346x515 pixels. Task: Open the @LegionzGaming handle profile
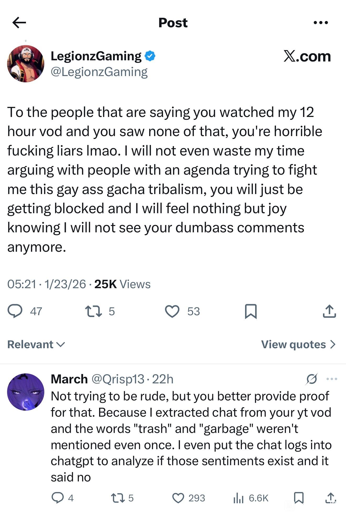click(x=99, y=72)
